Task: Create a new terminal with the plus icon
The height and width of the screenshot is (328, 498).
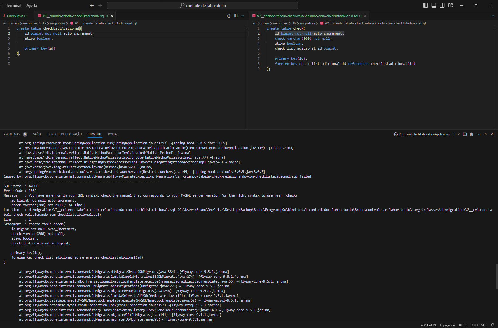Action: coord(454,134)
